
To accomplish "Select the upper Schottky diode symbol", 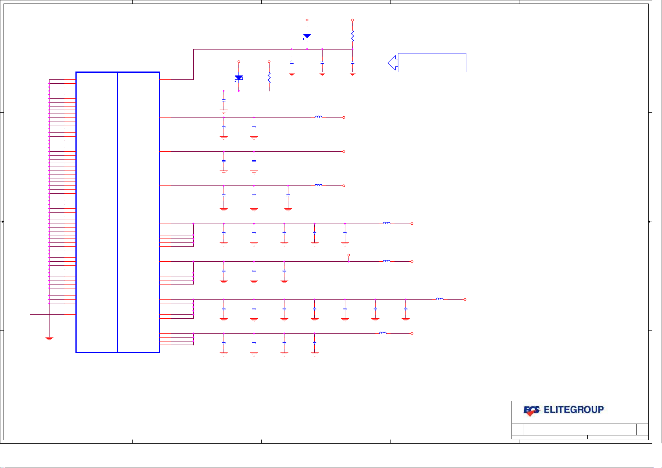I will point(307,36).
